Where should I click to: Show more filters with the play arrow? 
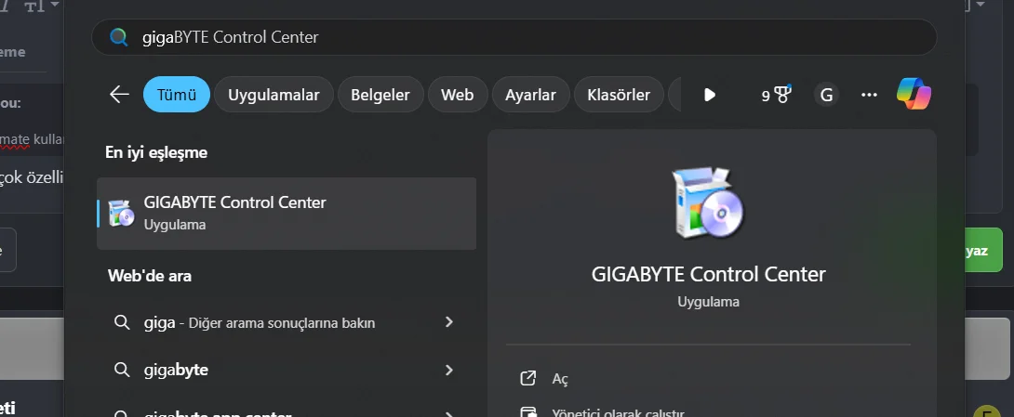point(710,95)
